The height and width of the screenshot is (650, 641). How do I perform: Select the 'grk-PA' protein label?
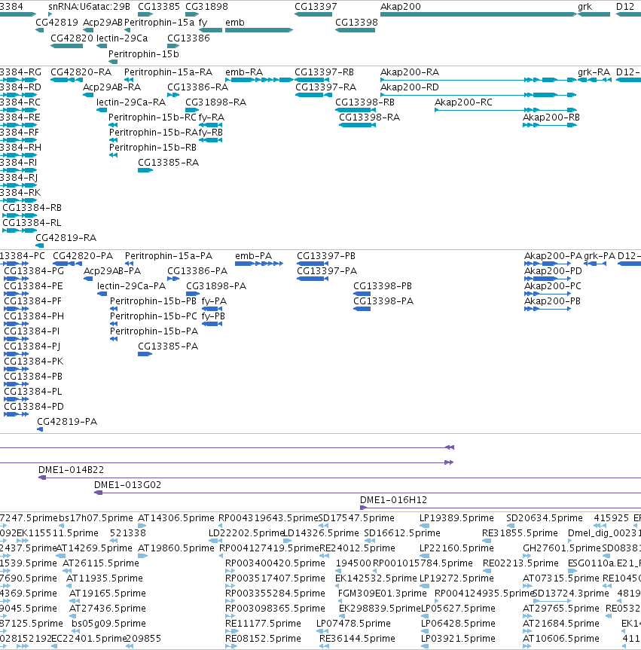[600, 256]
